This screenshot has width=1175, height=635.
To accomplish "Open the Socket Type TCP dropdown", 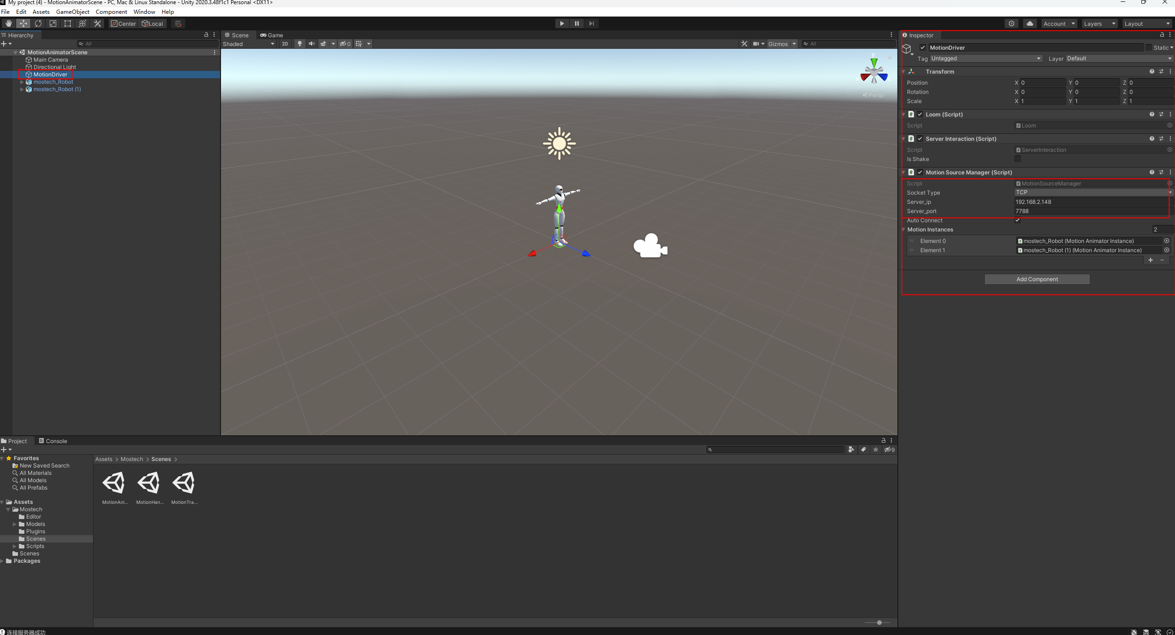I will tap(1091, 192).
